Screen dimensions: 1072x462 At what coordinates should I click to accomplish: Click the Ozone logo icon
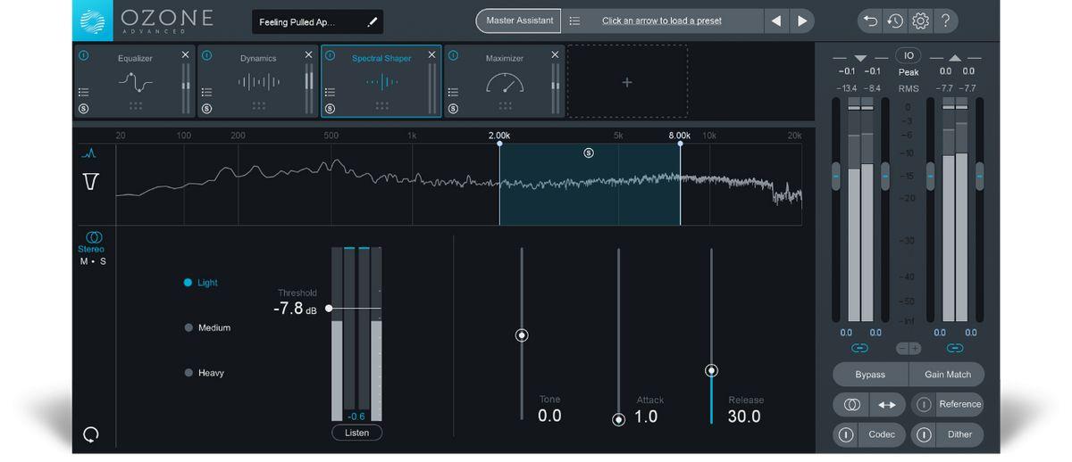93,21
